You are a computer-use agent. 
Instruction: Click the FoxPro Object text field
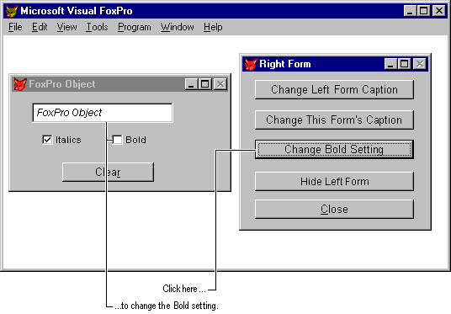pos(103,113)
